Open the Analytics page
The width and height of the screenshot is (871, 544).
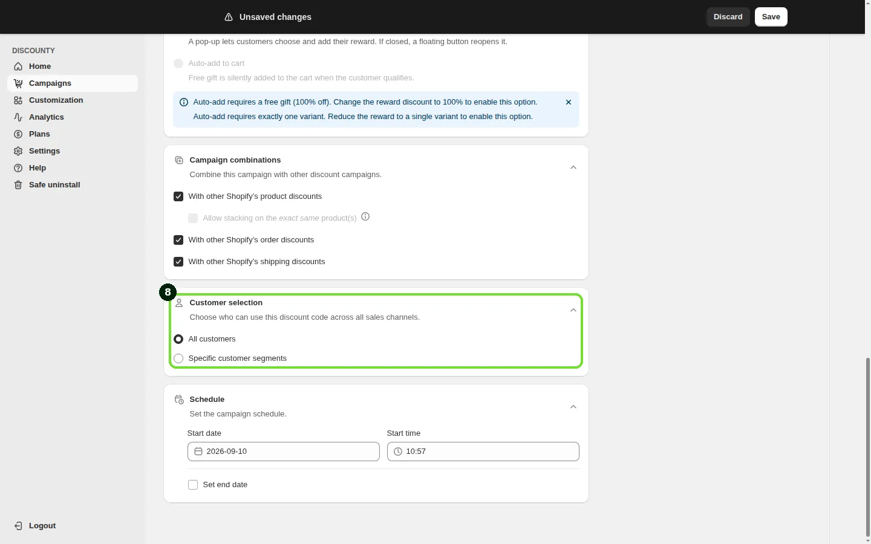(73, 117)
